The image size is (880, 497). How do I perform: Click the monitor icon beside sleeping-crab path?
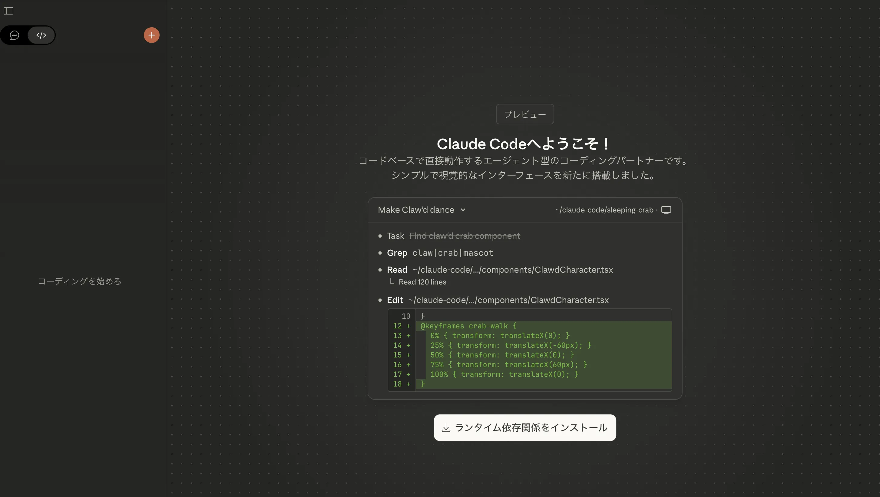point(666,210)
